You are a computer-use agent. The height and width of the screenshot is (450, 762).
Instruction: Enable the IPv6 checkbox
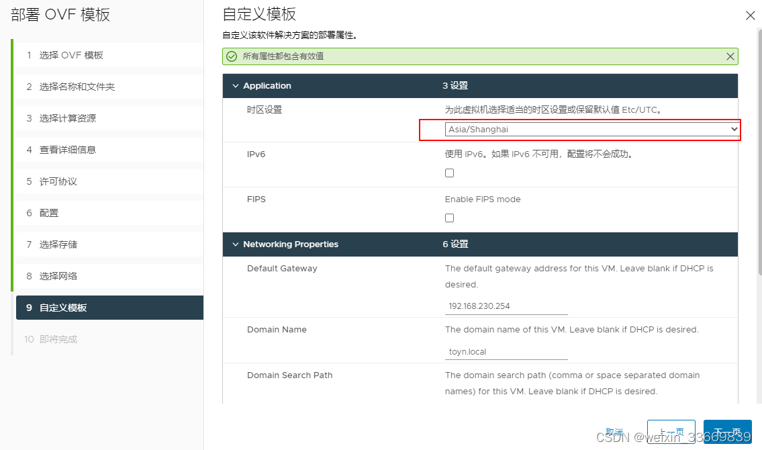pos(450,173)
